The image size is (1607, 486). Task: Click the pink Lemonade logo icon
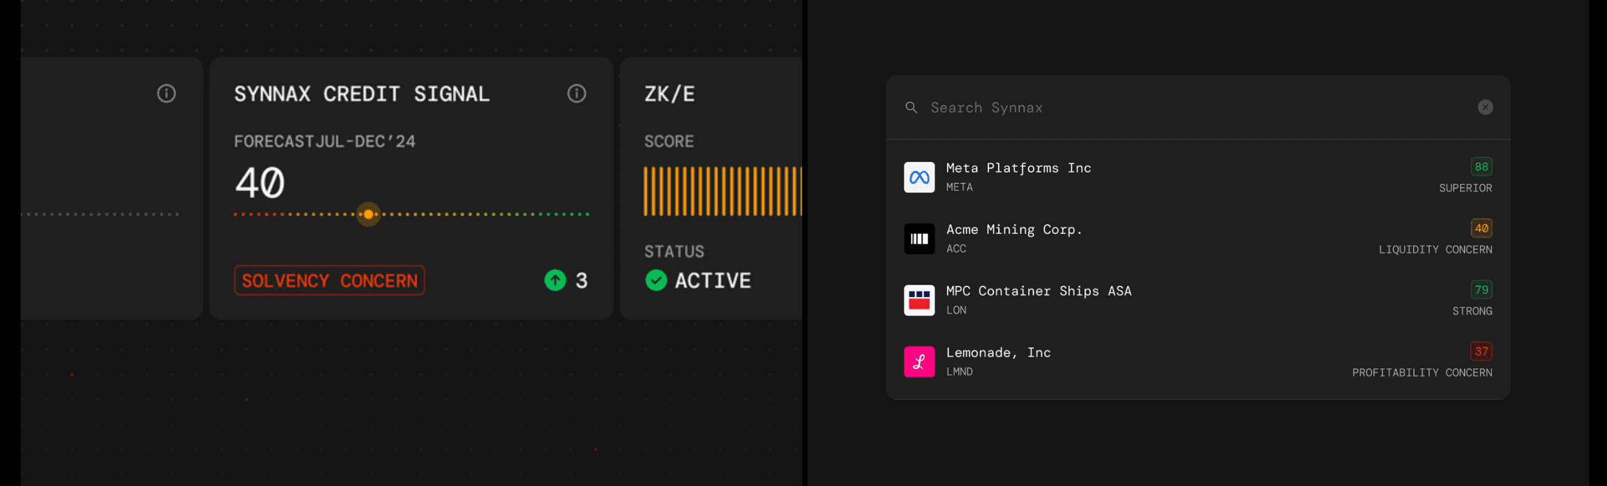click(x=919, y=362)
